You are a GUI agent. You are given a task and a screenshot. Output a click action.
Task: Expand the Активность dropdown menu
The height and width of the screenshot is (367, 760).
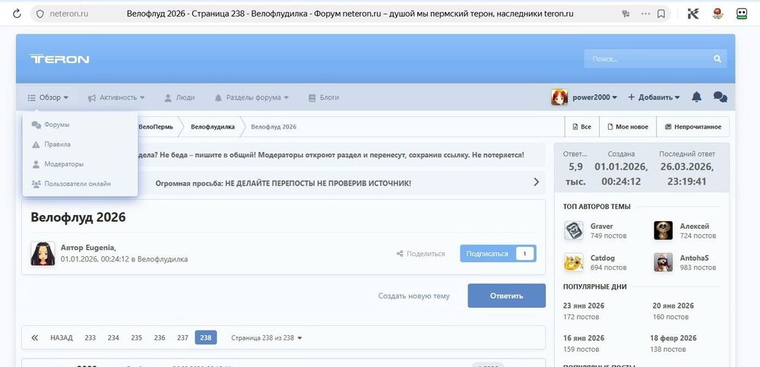pos(116,97)
